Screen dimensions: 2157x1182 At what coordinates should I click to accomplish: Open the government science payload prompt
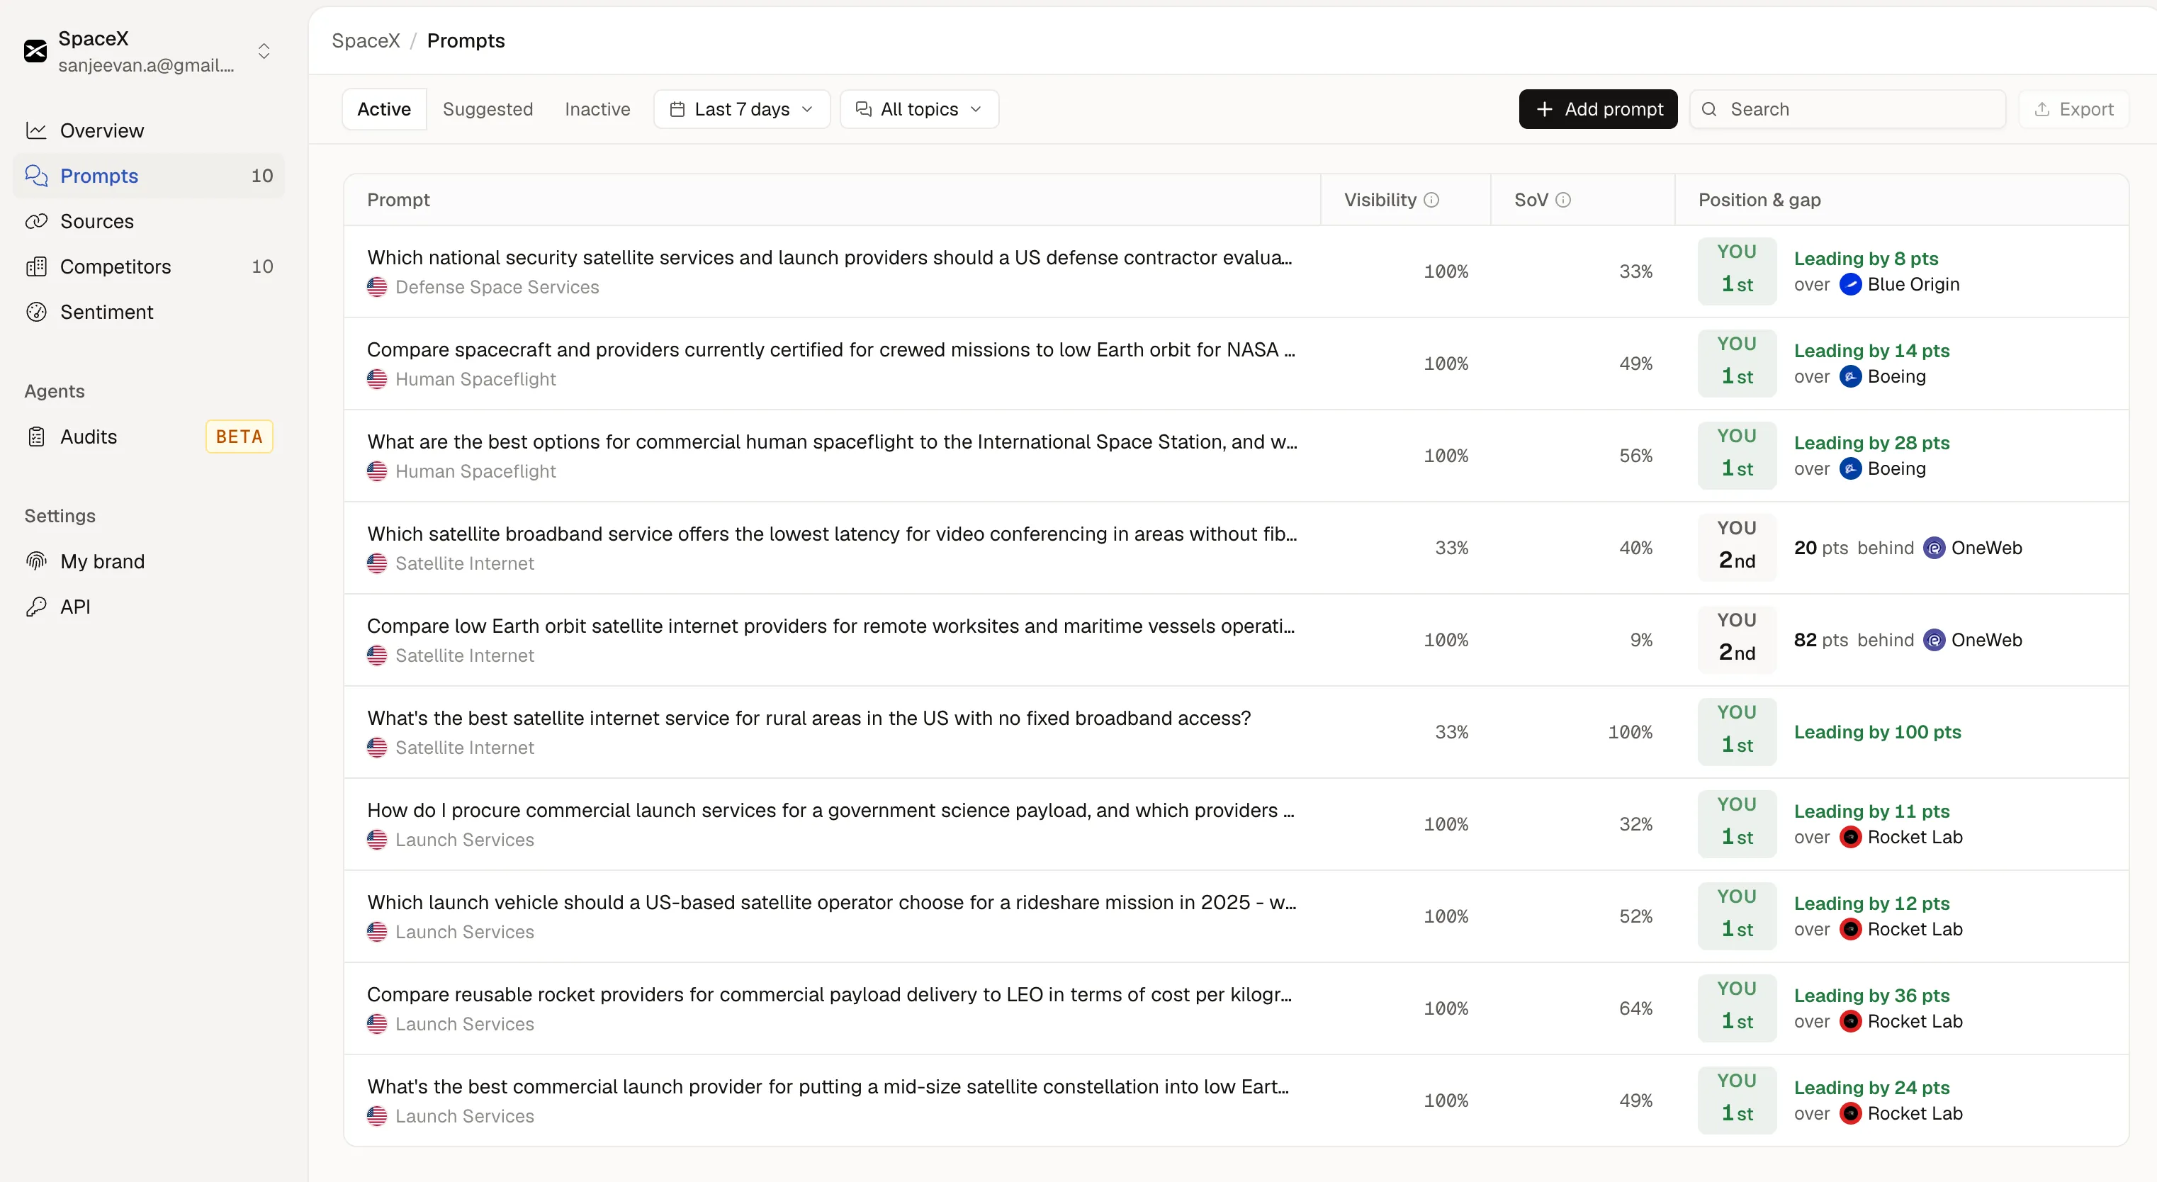(830, 809)
